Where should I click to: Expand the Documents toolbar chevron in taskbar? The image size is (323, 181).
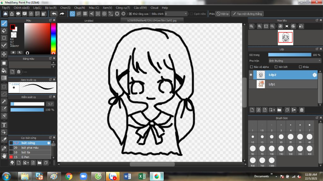point(272,174)
